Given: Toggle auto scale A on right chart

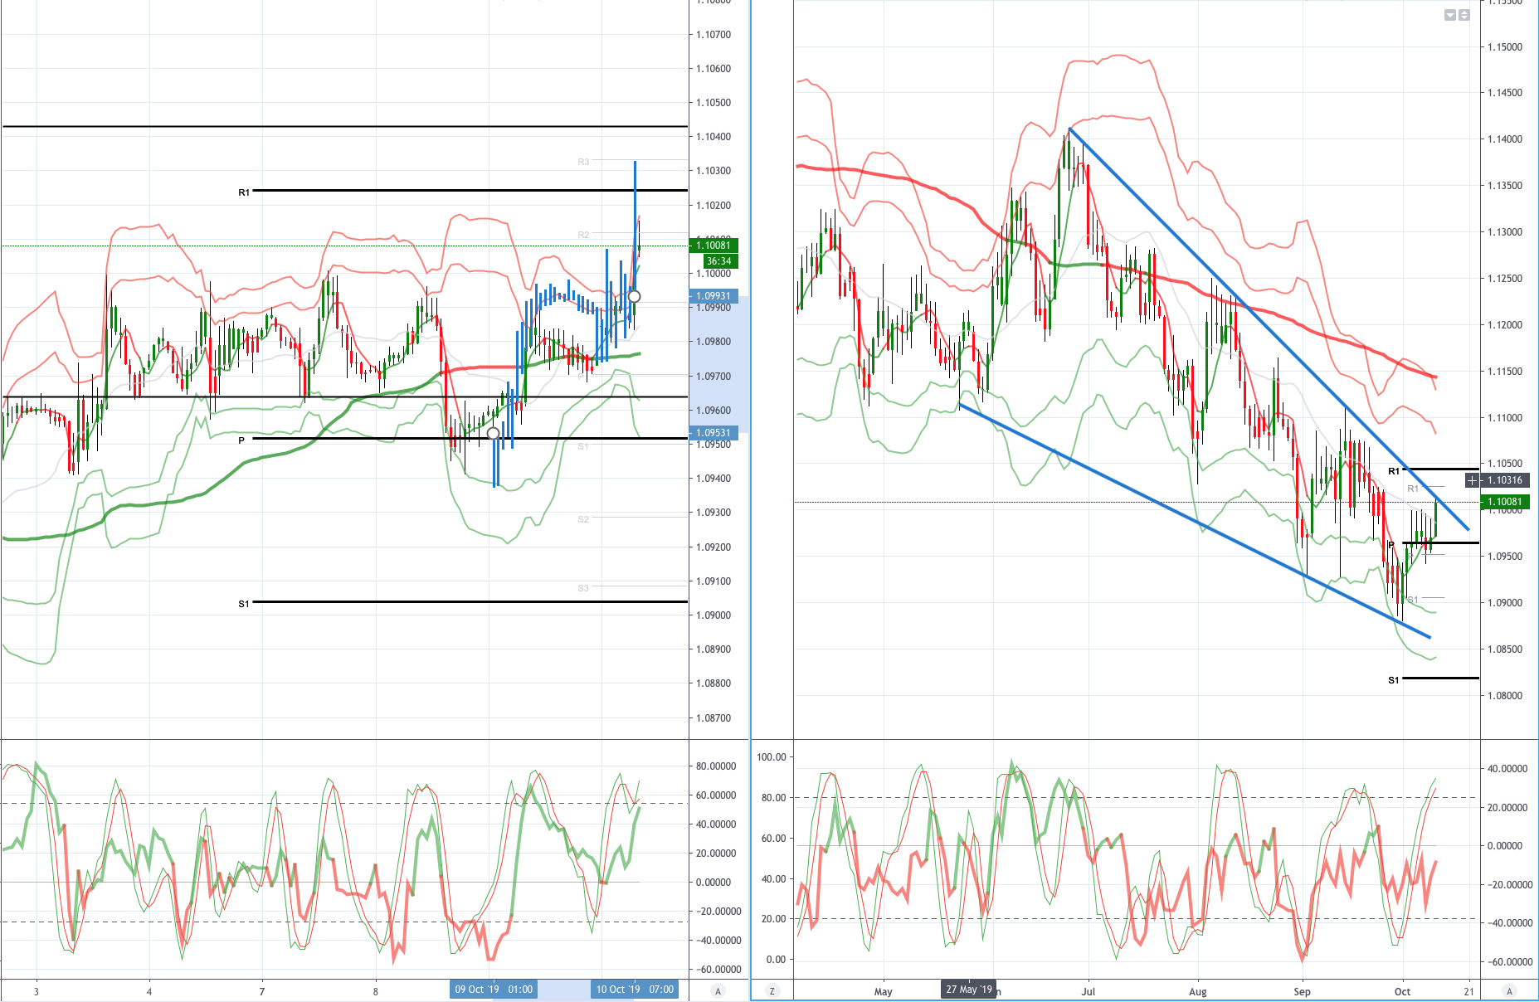Looking at the screenshot, I should pos(1509,990).
